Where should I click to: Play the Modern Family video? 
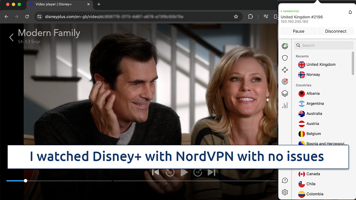184,172
